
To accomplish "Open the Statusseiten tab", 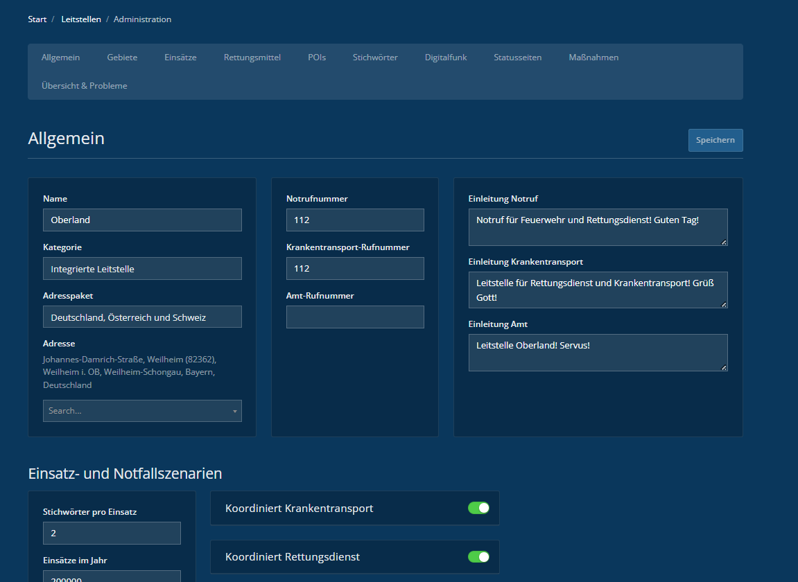I will pos(517,58).
